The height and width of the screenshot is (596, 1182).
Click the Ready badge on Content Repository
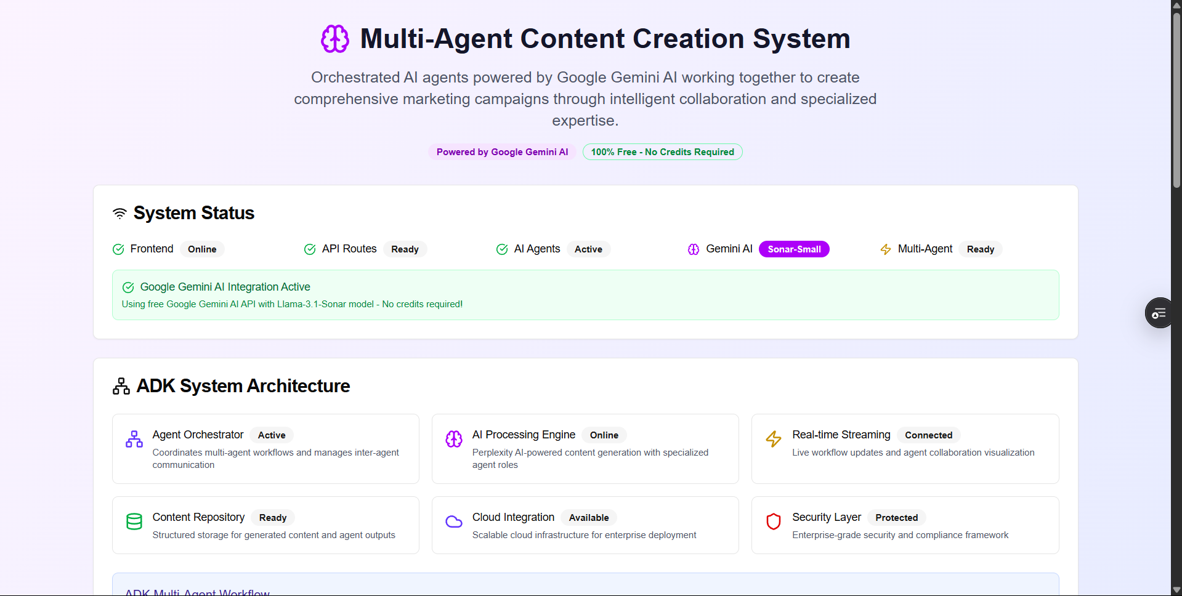tap(273, 518)
